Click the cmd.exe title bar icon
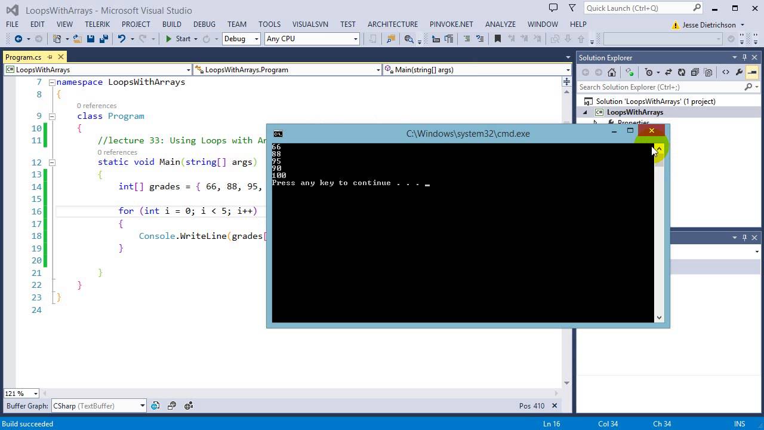The height and width of the screenshot is (430, 764). 278,134
